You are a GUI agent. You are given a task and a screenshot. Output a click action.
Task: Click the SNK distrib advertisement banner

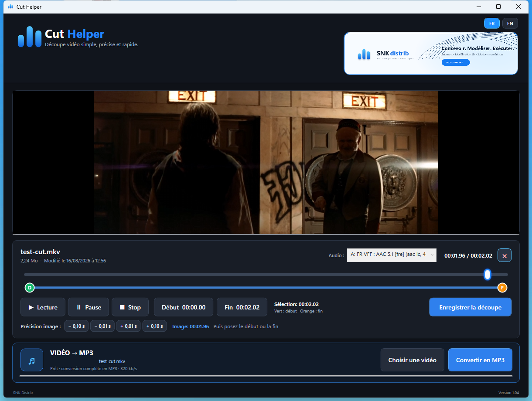pos(431,53)
